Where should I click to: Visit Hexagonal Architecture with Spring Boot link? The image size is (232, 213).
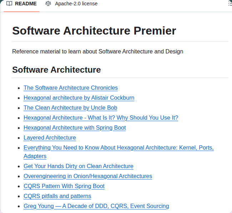click(x=75, y=128)
